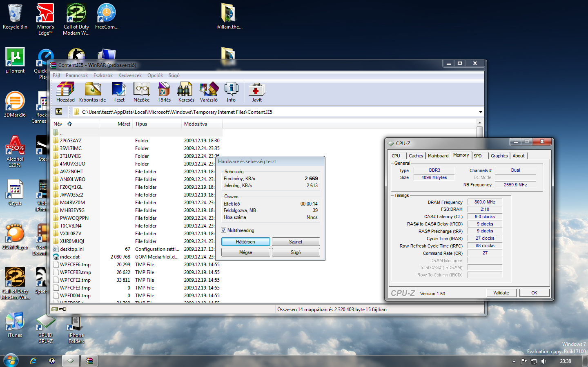This screenshot has width=588, height=367.
Task: Click WinRAR file list scrollbar up arrow
Action: pyautogui.click(x=480, y=123)
